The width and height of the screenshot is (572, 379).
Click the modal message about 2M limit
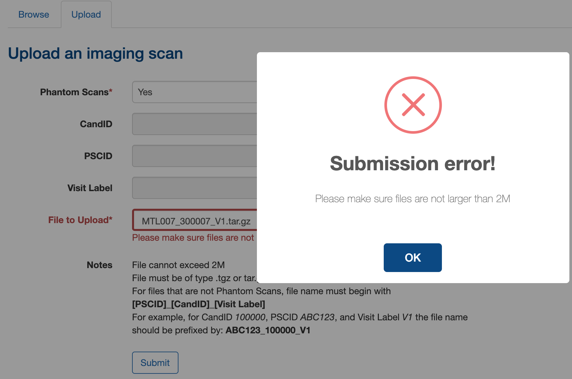click(413, 199)
